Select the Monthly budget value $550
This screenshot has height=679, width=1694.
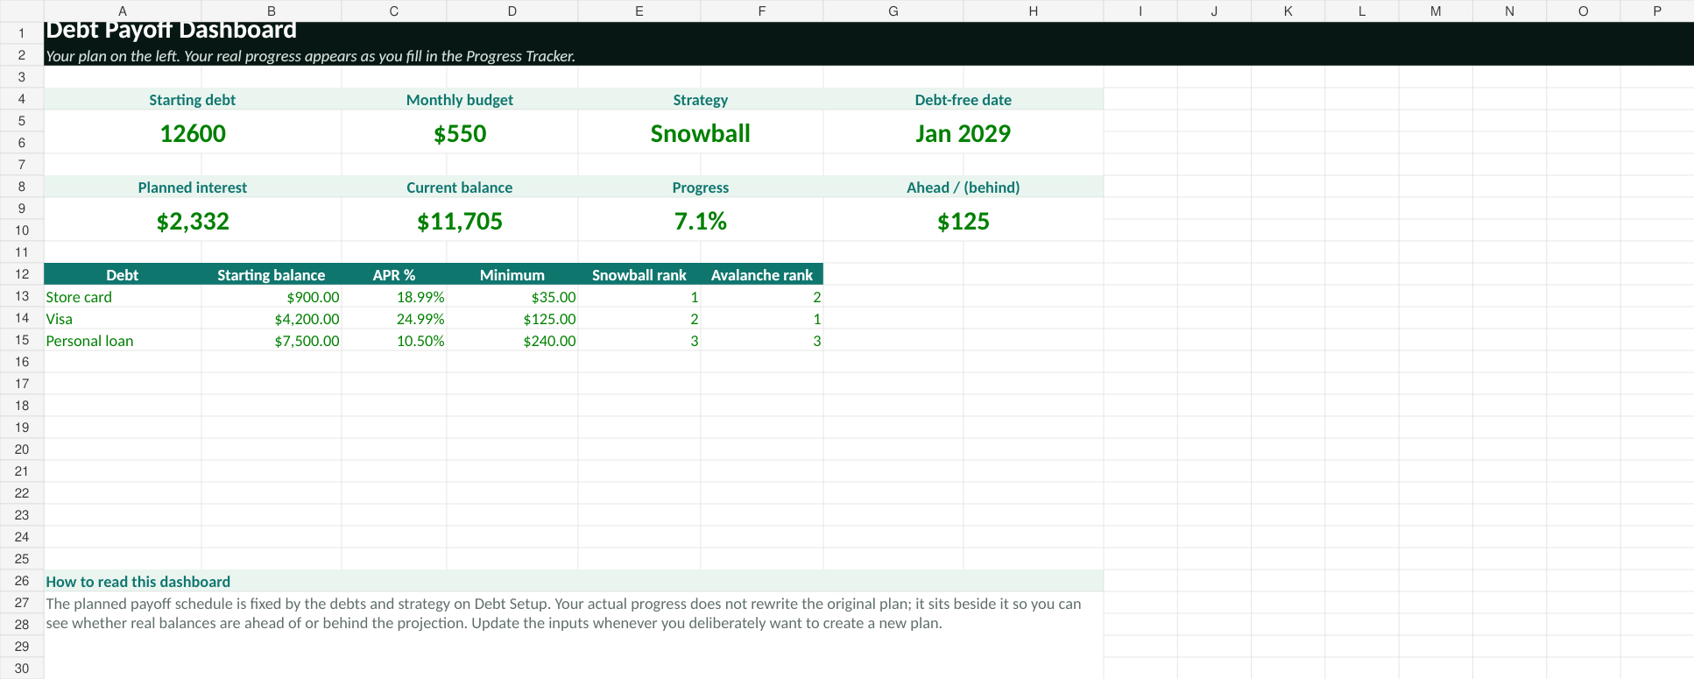pos(460,133)
